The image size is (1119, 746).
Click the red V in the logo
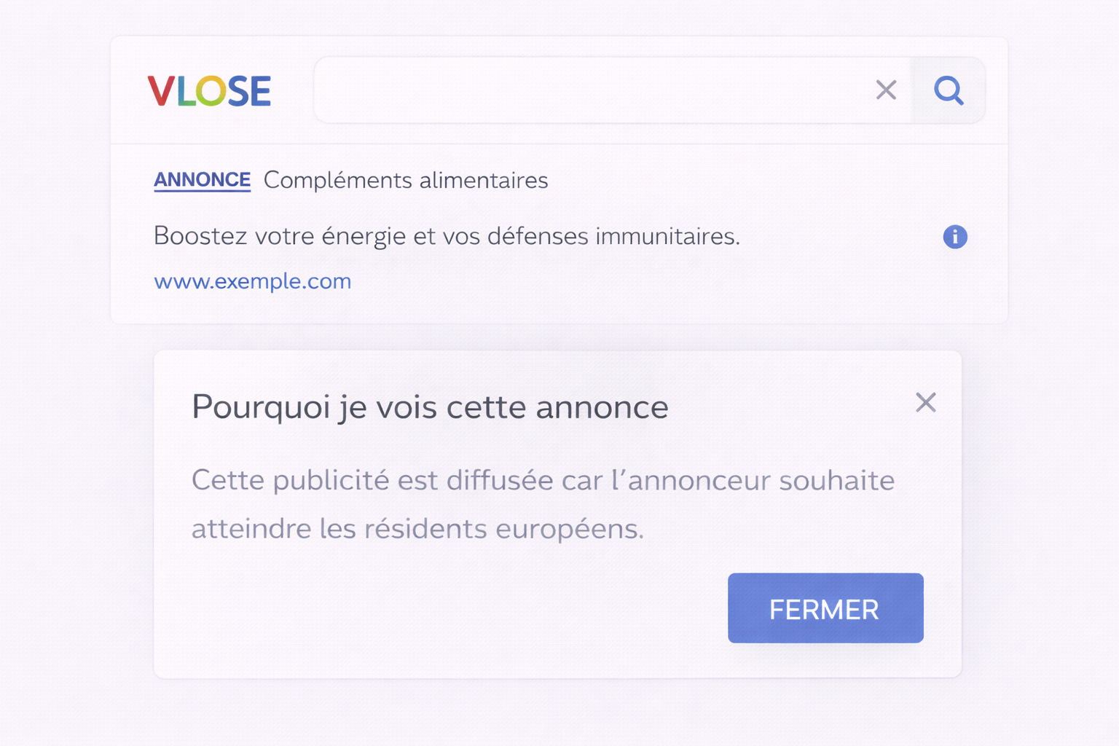[x=161, y=91]
